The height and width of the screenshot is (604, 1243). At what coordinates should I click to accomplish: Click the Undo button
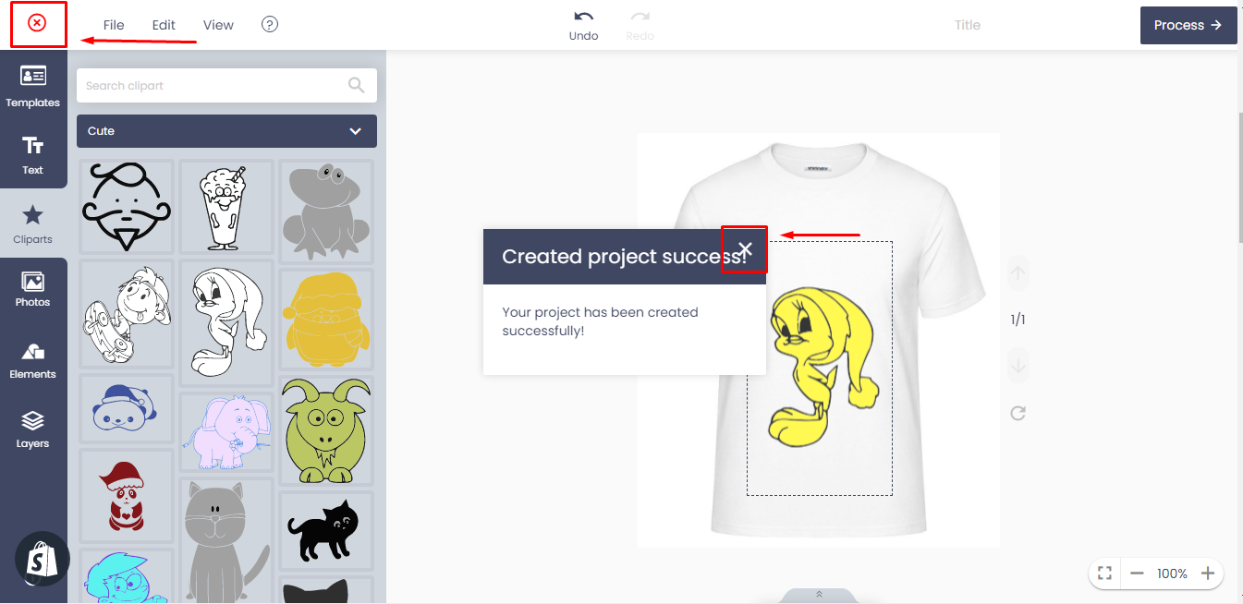(583, 26)
